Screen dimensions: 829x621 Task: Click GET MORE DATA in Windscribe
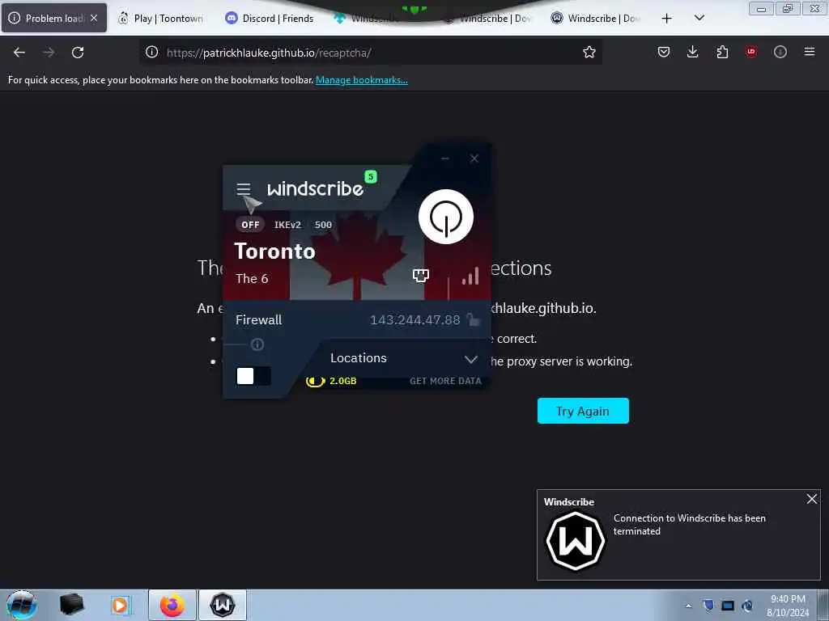[x=445, y=381]
